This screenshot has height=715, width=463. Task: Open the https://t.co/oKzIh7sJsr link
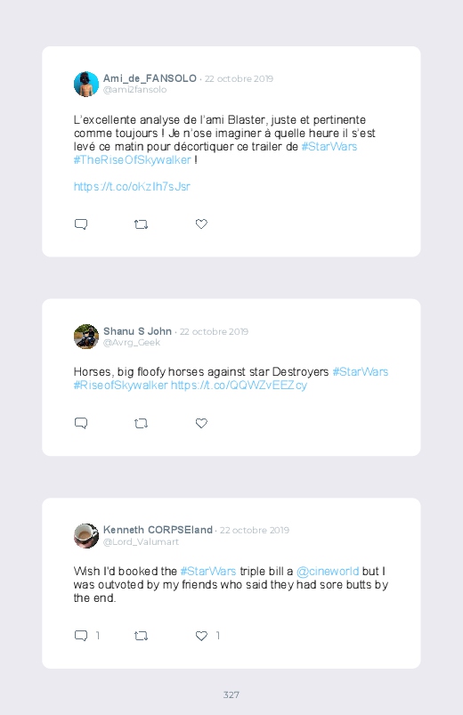coord(132,186)
